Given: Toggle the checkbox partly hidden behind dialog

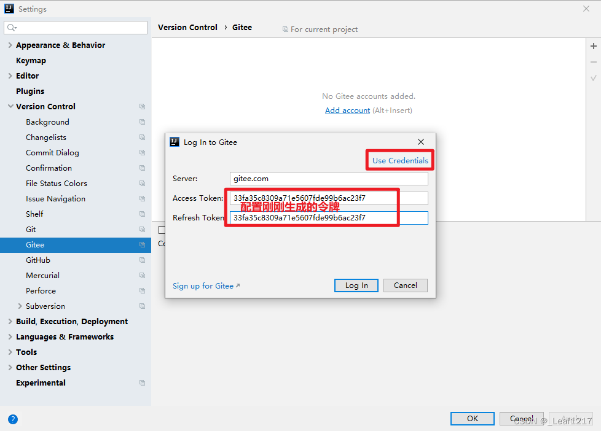Looking at the screenshot, I should [162, 230].
